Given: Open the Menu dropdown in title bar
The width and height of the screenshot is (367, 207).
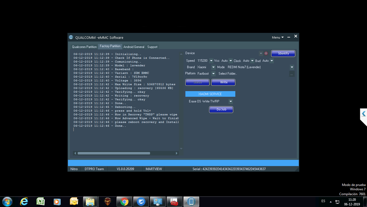Looking at the screenshot, I should (x=278, y=37).
